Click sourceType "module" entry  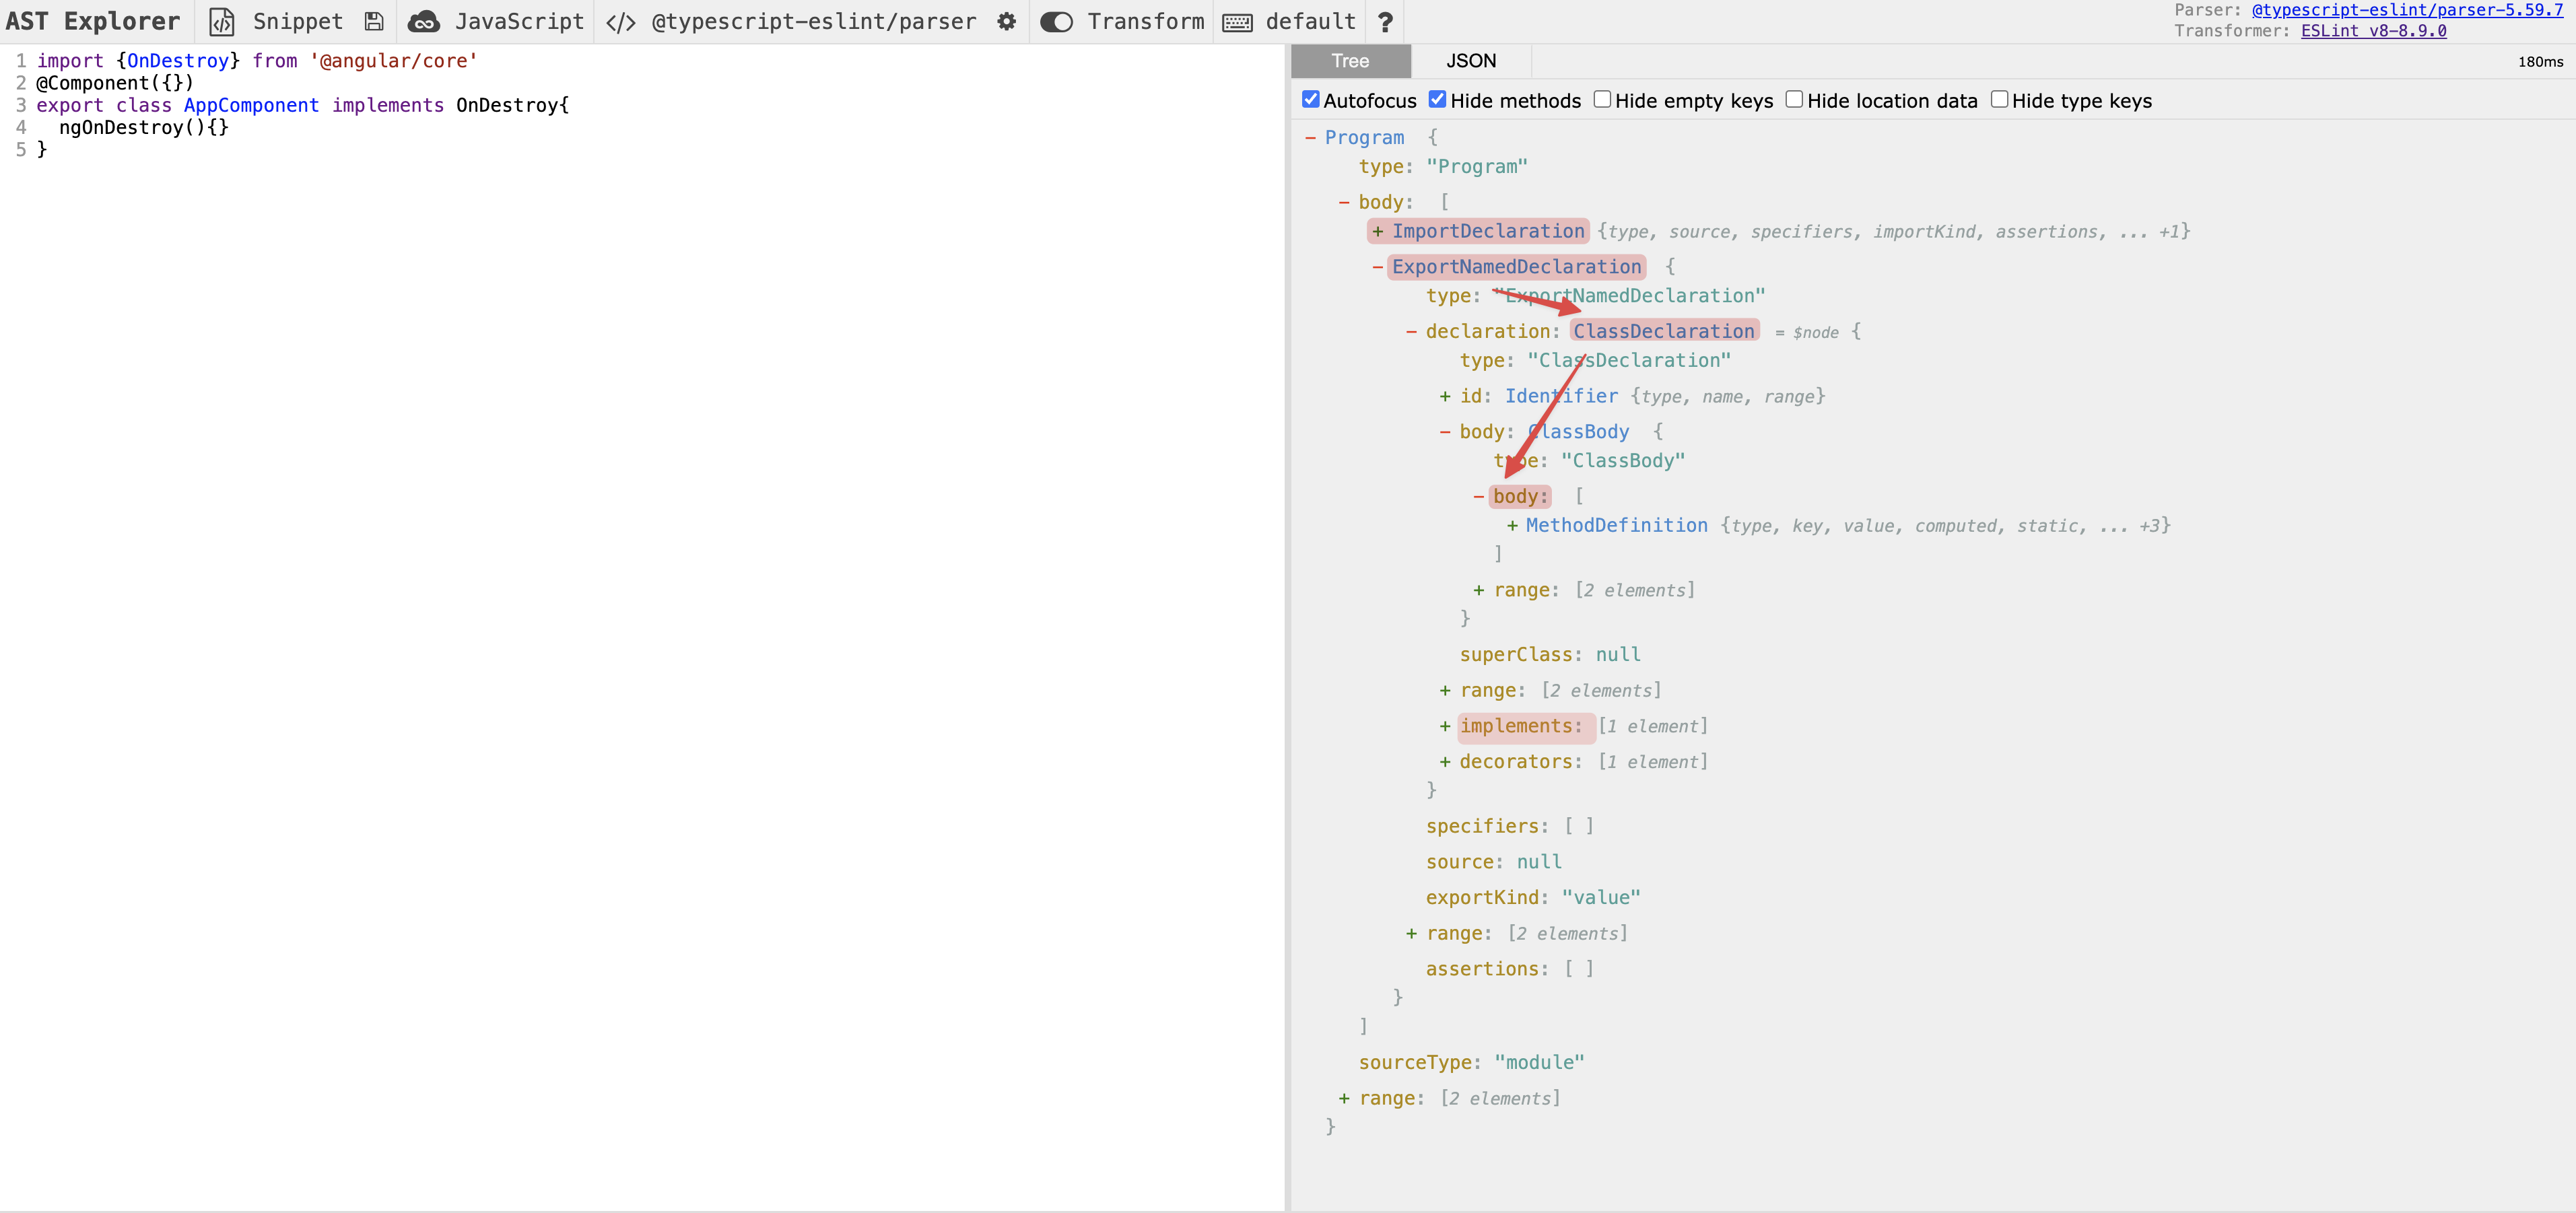[1471, 1062]
